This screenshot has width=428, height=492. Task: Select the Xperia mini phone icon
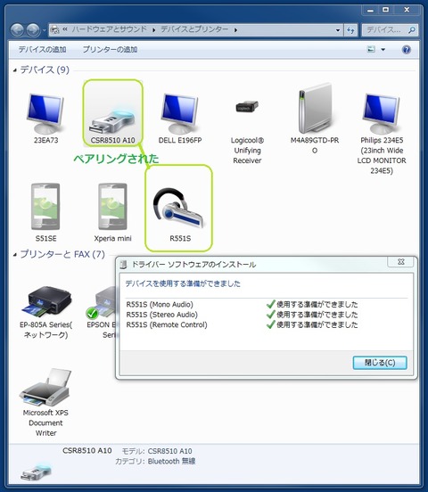[112, 207]
